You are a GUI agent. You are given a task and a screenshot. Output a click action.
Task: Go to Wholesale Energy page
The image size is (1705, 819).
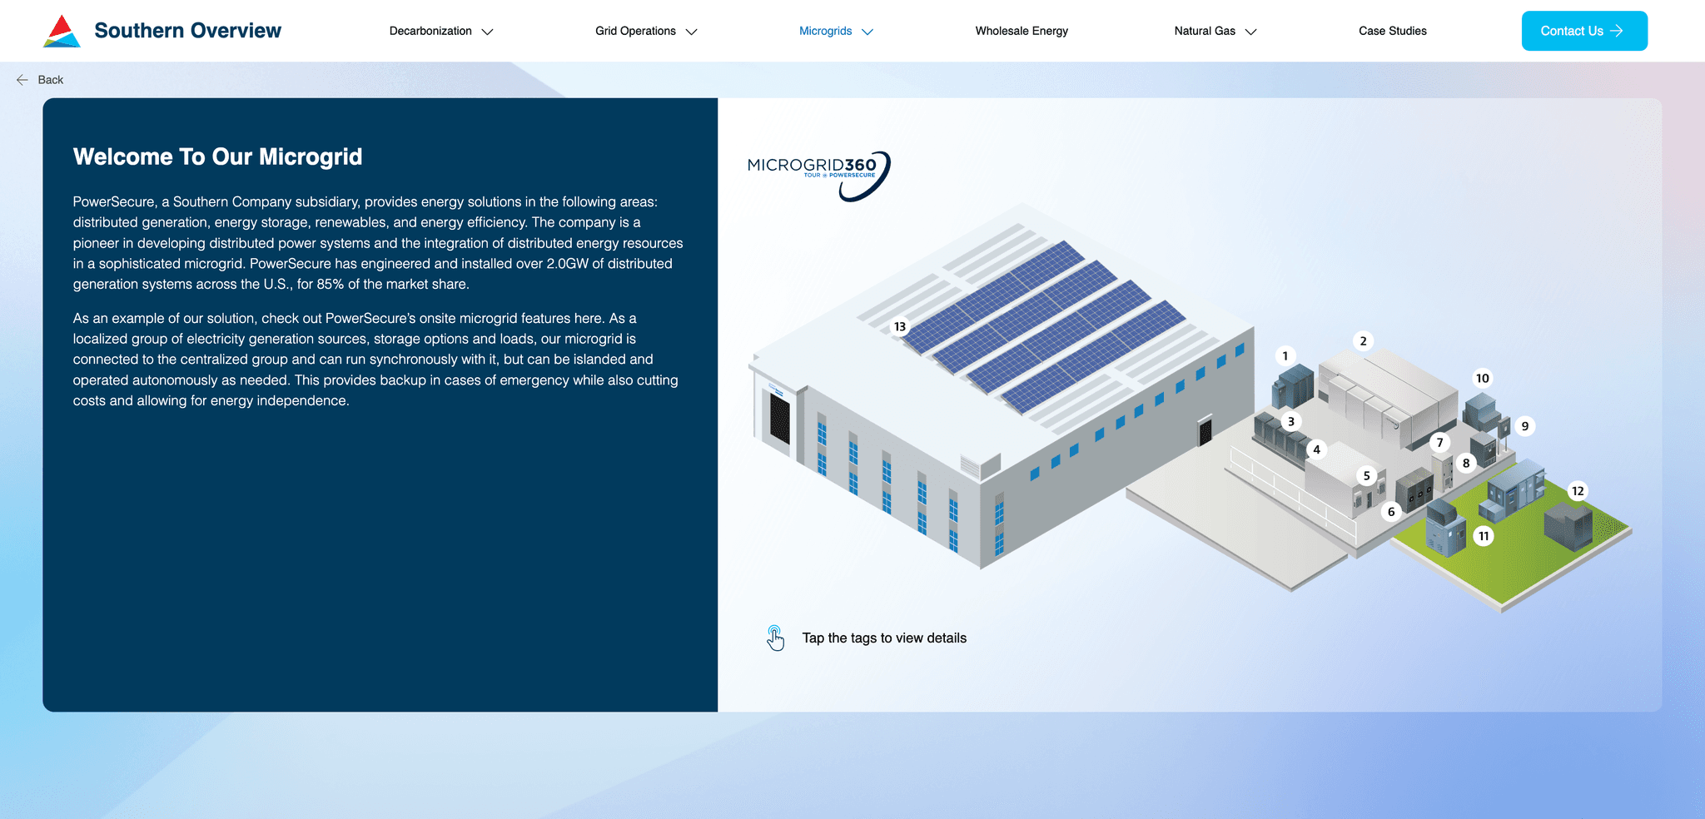point(1022,31)
